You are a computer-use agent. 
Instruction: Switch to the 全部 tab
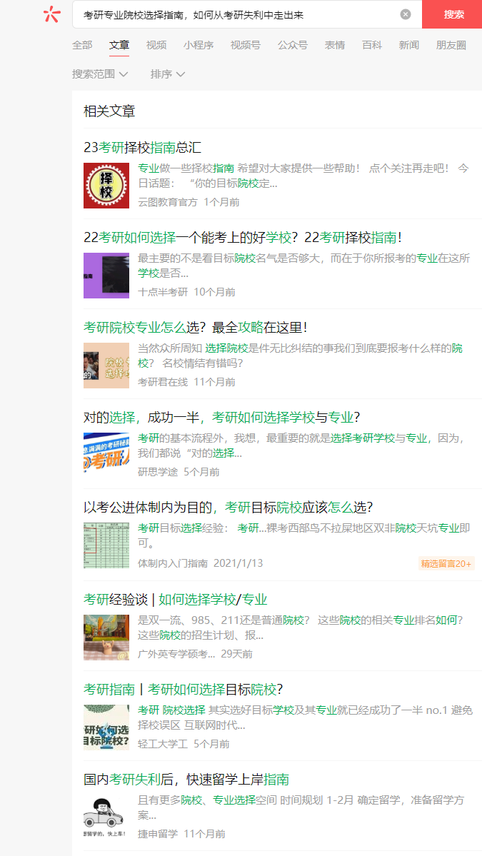tap(82, 45)
